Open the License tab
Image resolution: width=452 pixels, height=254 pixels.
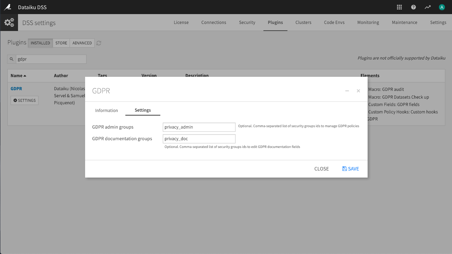pyautogui.click(x=181, y=23)
